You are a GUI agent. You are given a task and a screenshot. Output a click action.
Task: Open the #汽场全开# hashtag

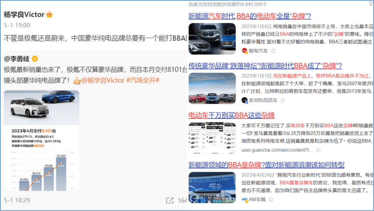143,80
